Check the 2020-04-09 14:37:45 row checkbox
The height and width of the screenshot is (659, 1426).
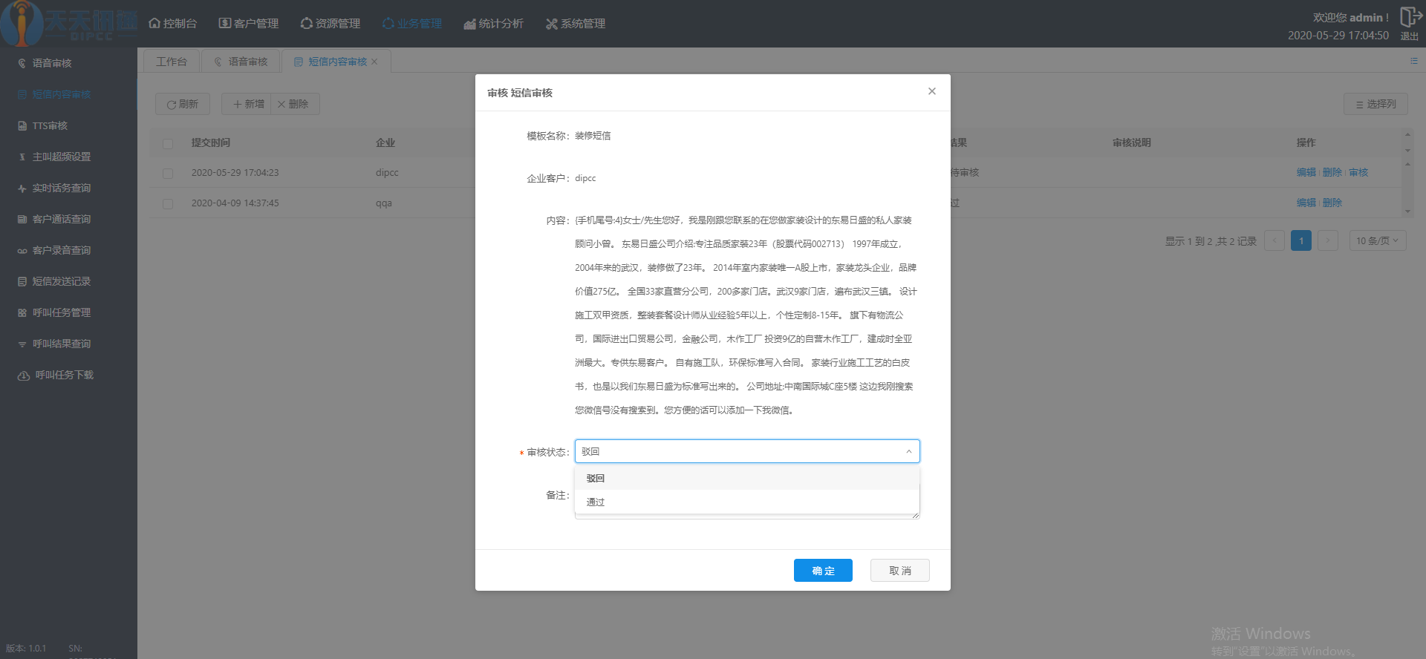168,203
